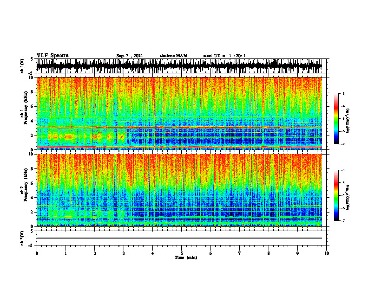Click inside the ch.2 spectrogram panel
368x284 pixels.
(x=179, y=190)
